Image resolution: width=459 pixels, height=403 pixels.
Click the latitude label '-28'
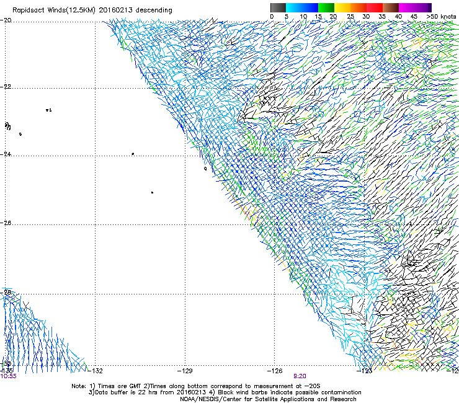(x=6, y=292)
